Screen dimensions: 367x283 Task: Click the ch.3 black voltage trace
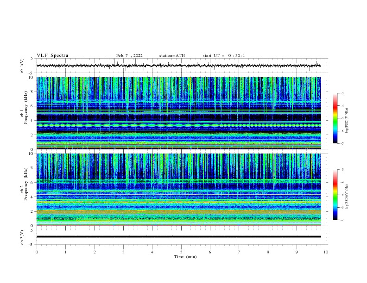coord(178,237)
